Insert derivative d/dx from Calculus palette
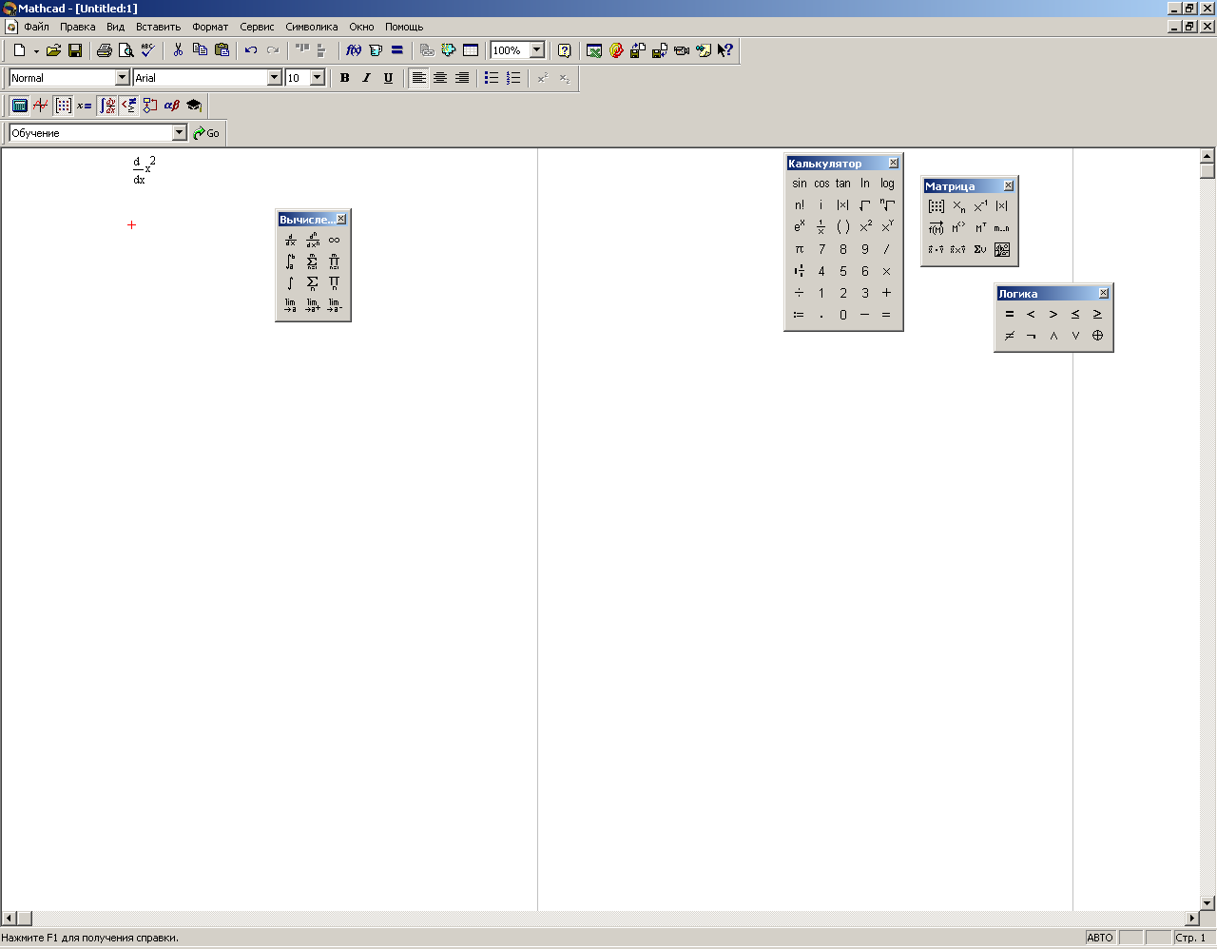The image size is (1217, 949). coord(290,240)
